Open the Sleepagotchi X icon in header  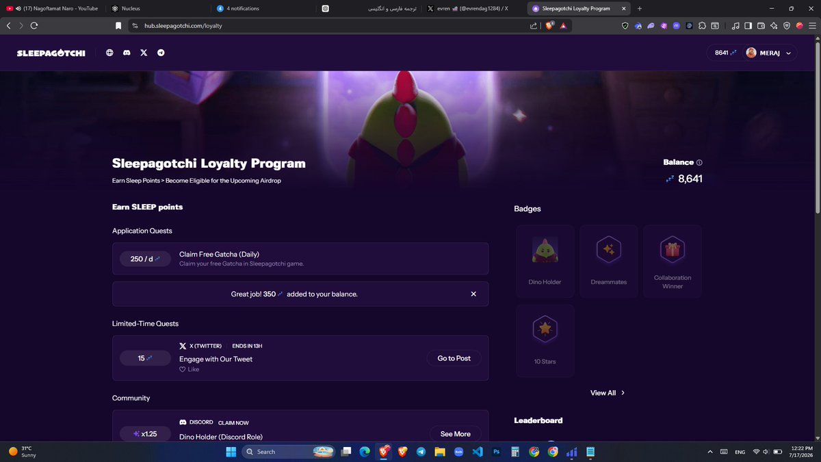click(144, 53)
